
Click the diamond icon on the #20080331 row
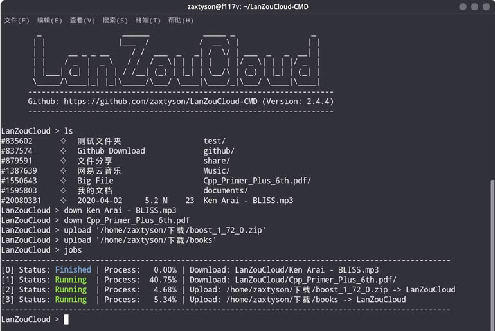[x=63, y=201]
